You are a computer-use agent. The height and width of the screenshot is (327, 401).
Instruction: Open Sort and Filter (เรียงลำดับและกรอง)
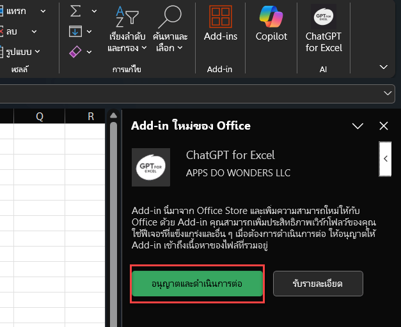pos(127,29)
